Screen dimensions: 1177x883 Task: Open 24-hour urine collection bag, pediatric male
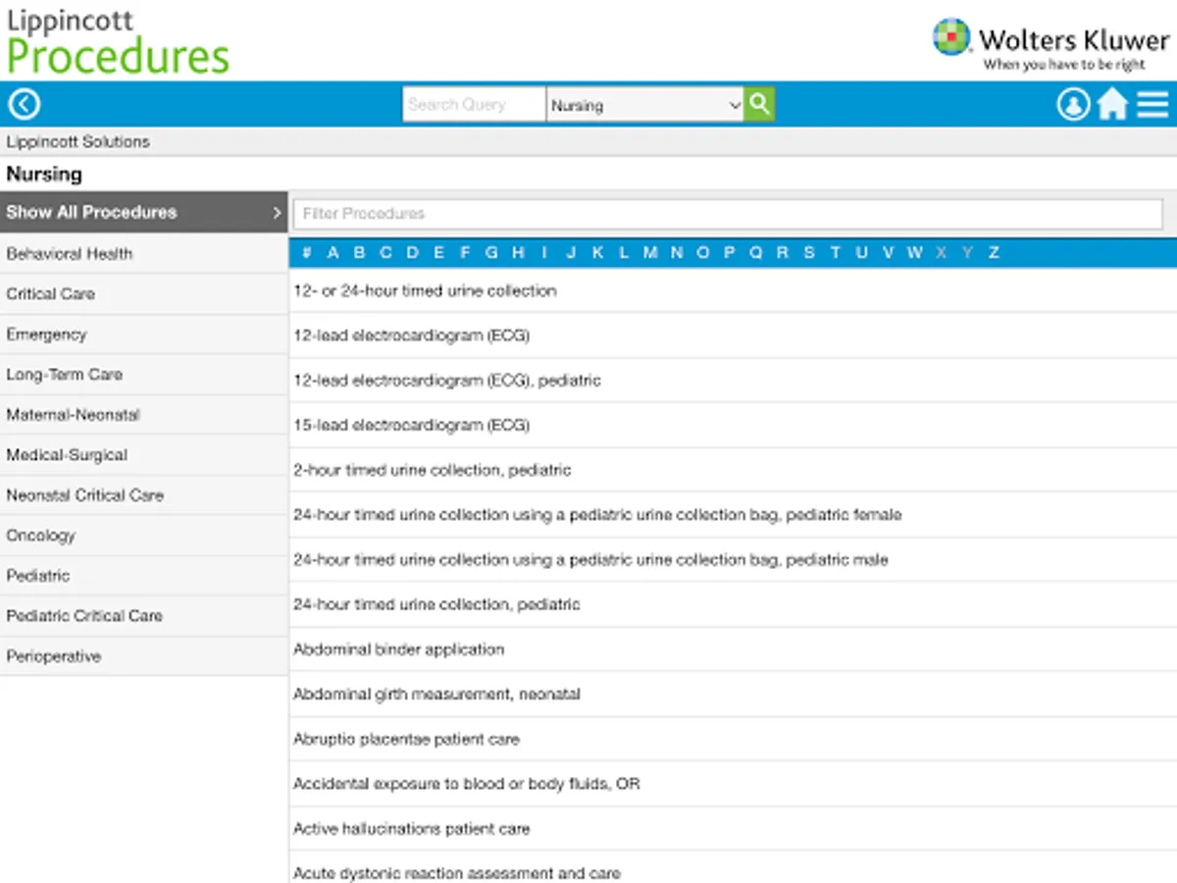coord(733,559)
